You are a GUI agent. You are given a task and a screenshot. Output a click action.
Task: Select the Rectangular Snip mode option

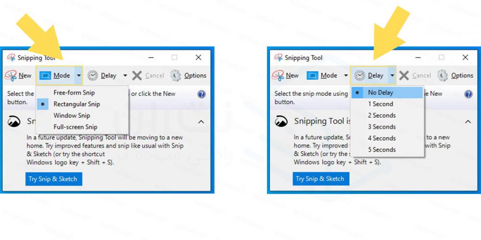76,104
